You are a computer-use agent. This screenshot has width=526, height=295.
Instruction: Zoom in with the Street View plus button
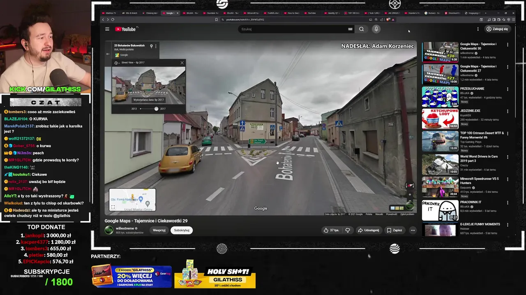point(409,195)
